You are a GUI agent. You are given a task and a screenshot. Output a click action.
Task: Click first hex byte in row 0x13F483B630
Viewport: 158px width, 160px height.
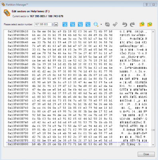[x=34, y=39]
